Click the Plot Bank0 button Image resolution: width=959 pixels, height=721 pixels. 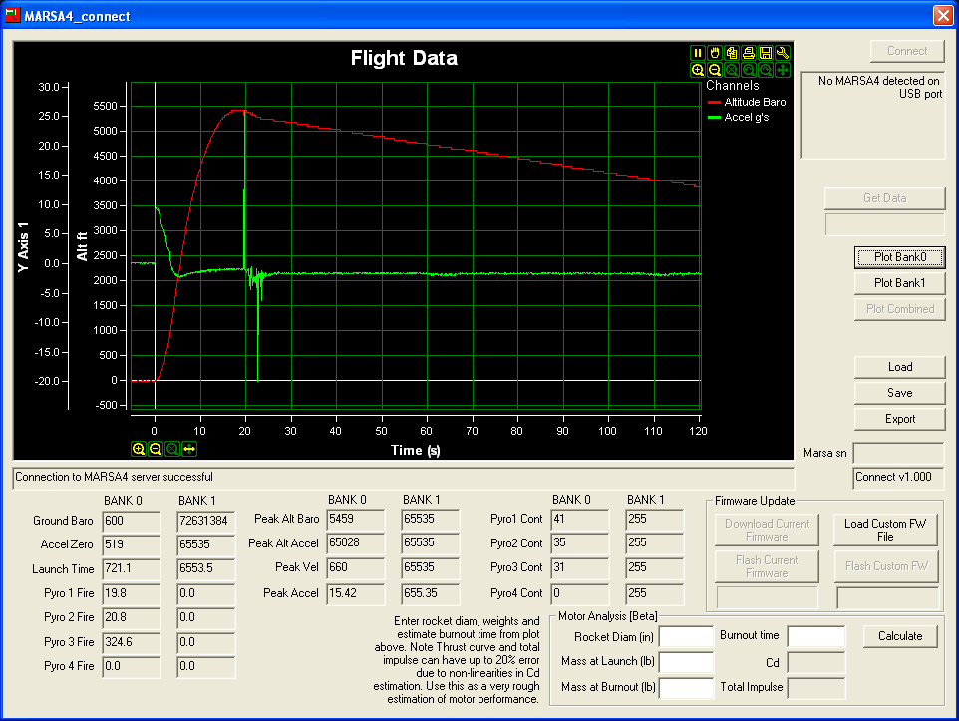click(899, 257)
